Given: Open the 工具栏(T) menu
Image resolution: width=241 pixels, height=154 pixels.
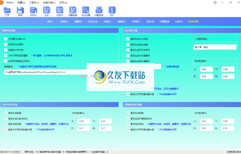Looking at the screenshot, I should 34,3.
